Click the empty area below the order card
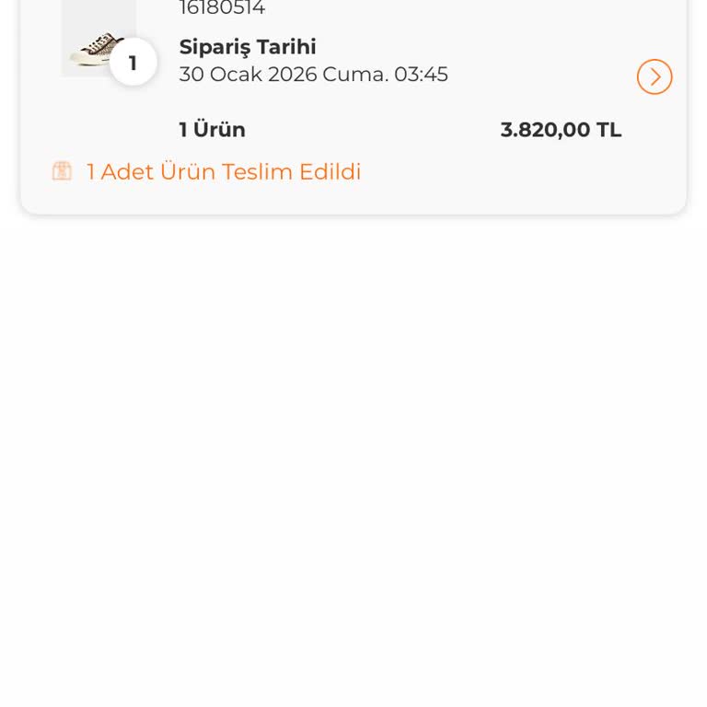The height and width of the screenshot is (707, 707). [353, 451]
